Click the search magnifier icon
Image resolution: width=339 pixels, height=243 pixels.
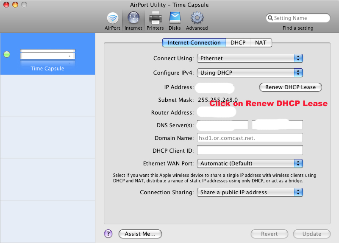(270, 18)
